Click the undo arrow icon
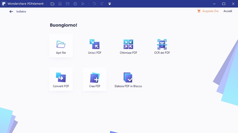The width and height of the screenshot is (238, 133). coord(94,4)
